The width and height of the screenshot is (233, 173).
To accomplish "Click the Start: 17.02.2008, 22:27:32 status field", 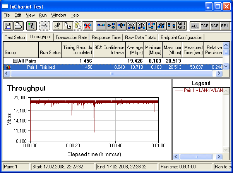I will (63, 167).
